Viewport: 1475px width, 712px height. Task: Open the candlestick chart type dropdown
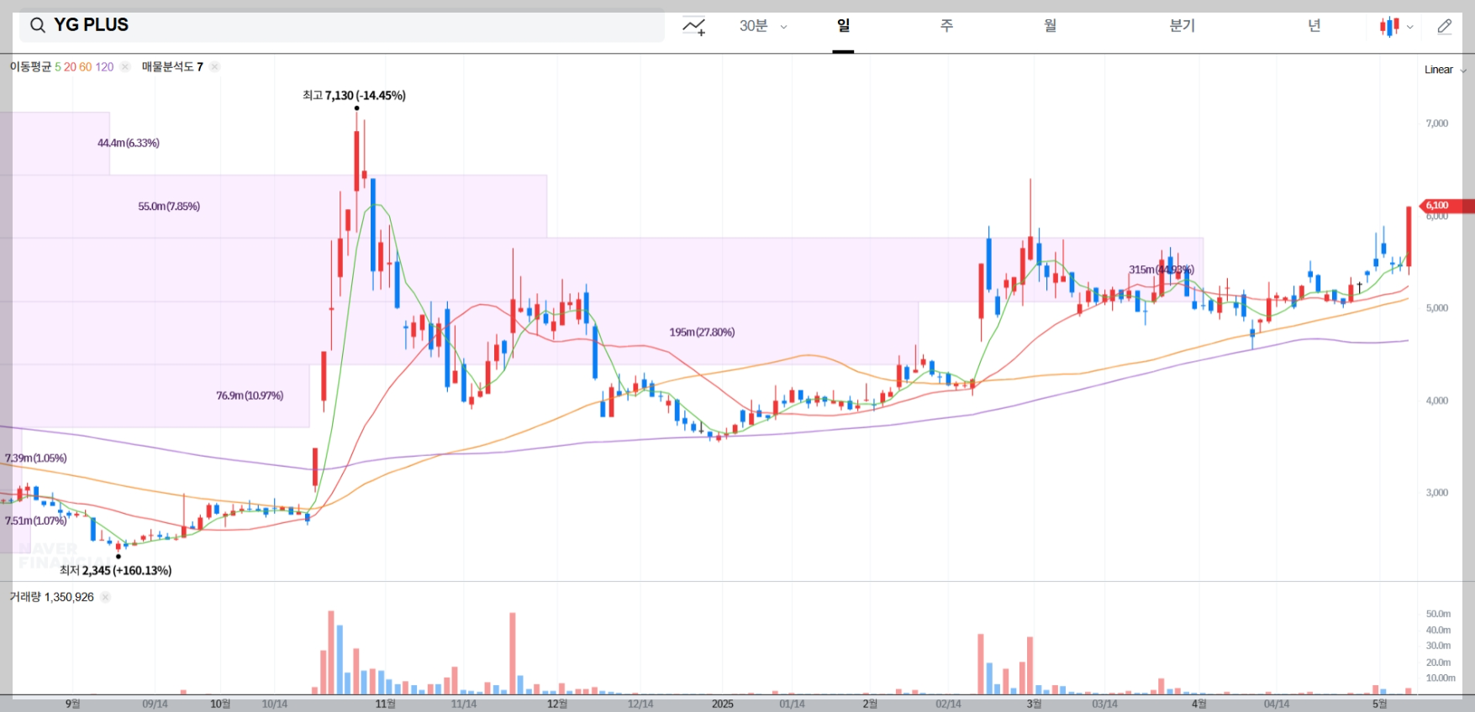pyautogui.click(x=1396, y=26)
